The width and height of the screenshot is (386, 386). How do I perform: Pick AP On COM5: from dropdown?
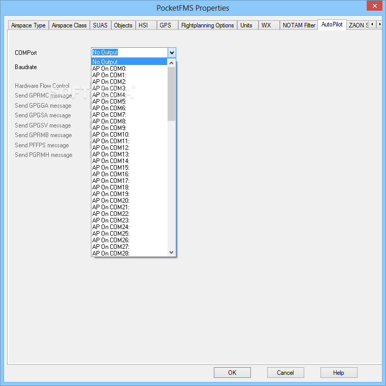click(129, 102)
